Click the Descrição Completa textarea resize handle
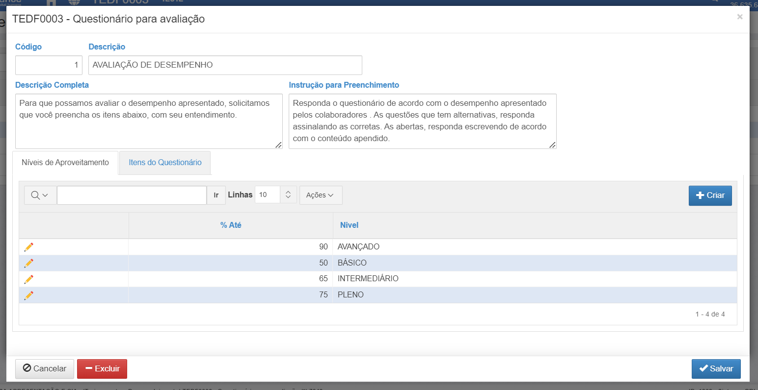This screenshot has width=758, height=390. click(x=278, y=145)
